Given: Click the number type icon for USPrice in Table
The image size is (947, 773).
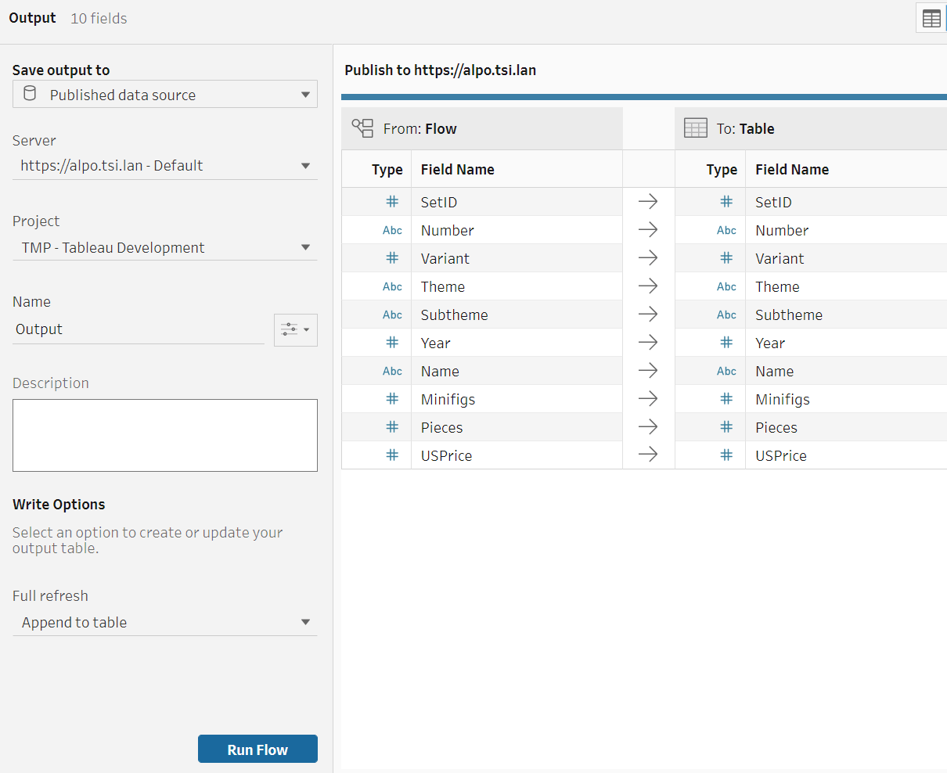Looking at the screenshot, I should 726,455.
